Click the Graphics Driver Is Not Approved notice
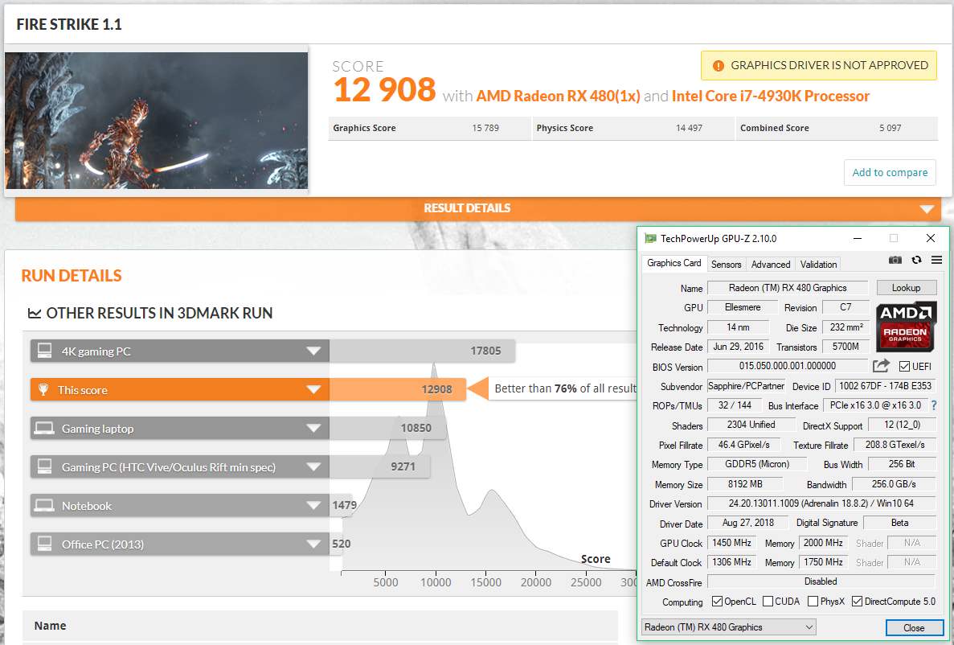 [x=819, y=66]
